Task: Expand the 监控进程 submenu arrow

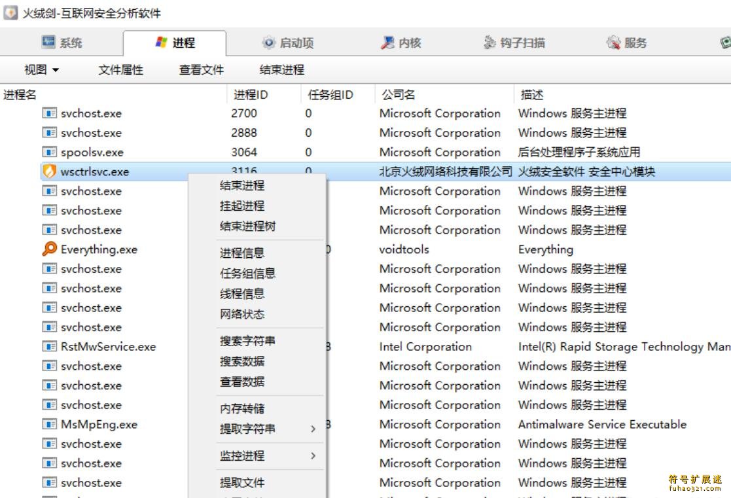Action: pos(313,455)
